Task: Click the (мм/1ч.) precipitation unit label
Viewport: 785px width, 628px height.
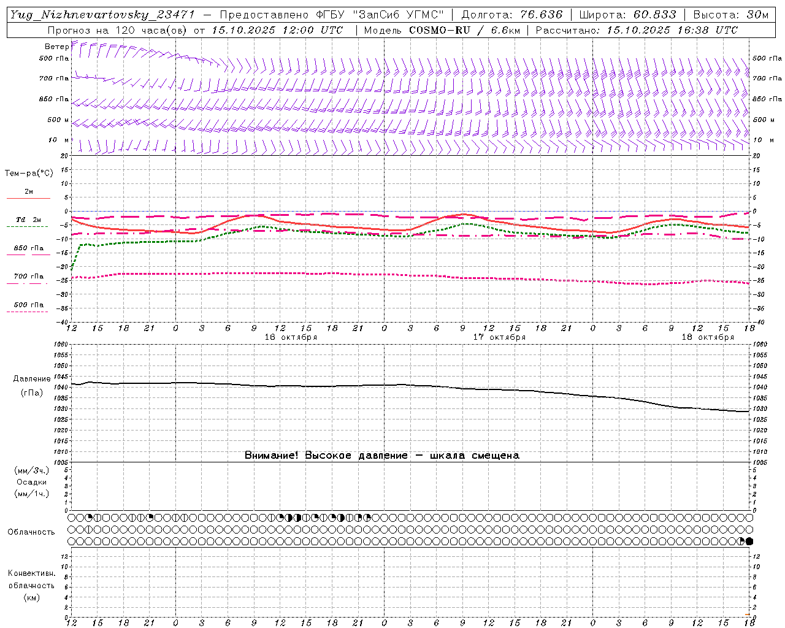Action: click(31, 494)
